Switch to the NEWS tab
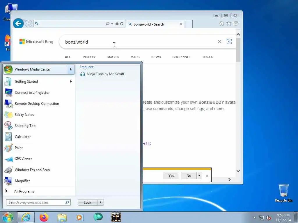 tap(156, 57)
